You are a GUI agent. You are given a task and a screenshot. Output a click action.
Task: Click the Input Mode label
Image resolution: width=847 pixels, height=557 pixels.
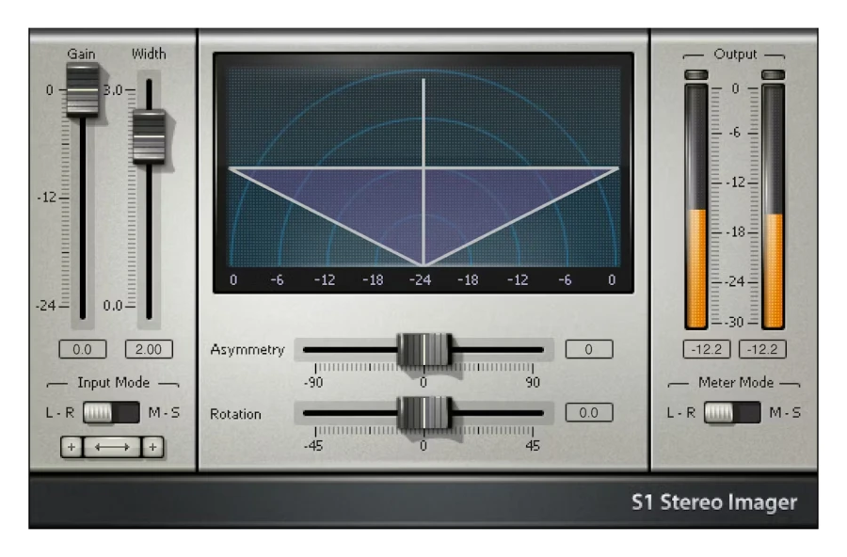[x=114, y=383]
